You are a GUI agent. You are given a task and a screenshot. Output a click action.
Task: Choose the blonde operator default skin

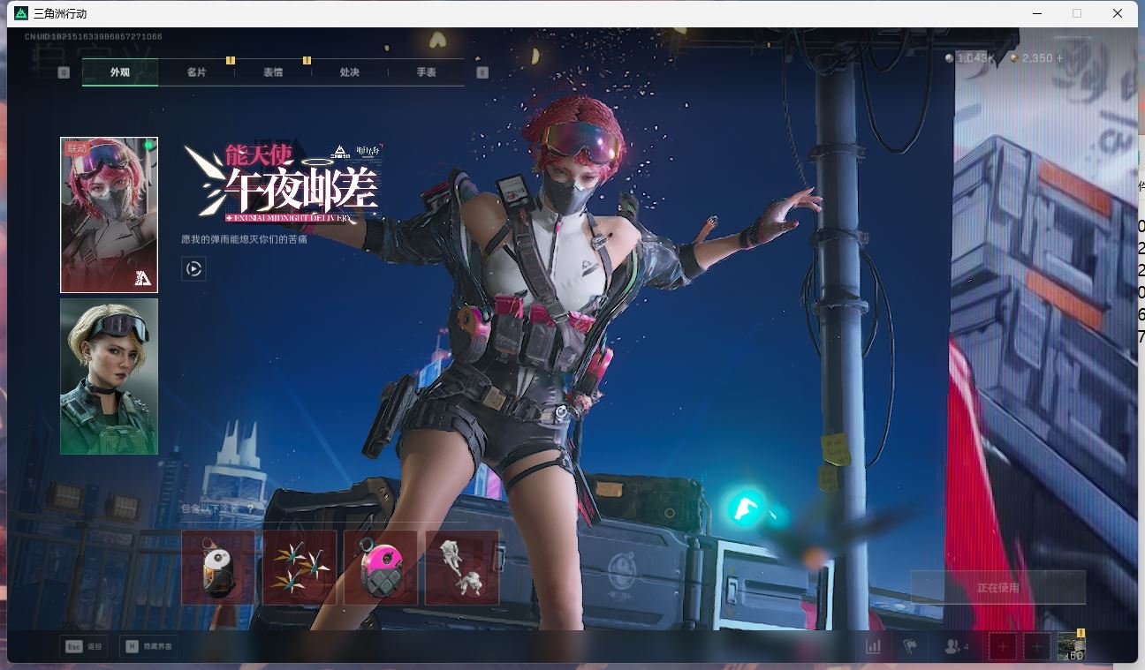point(109,376)
